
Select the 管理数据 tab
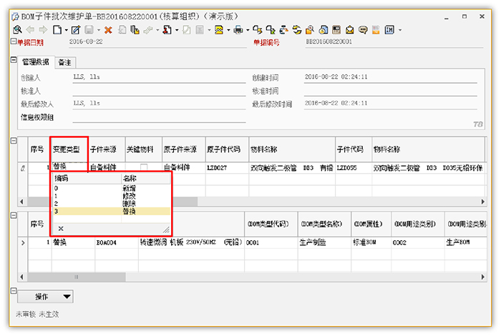[x=37, y=62]
